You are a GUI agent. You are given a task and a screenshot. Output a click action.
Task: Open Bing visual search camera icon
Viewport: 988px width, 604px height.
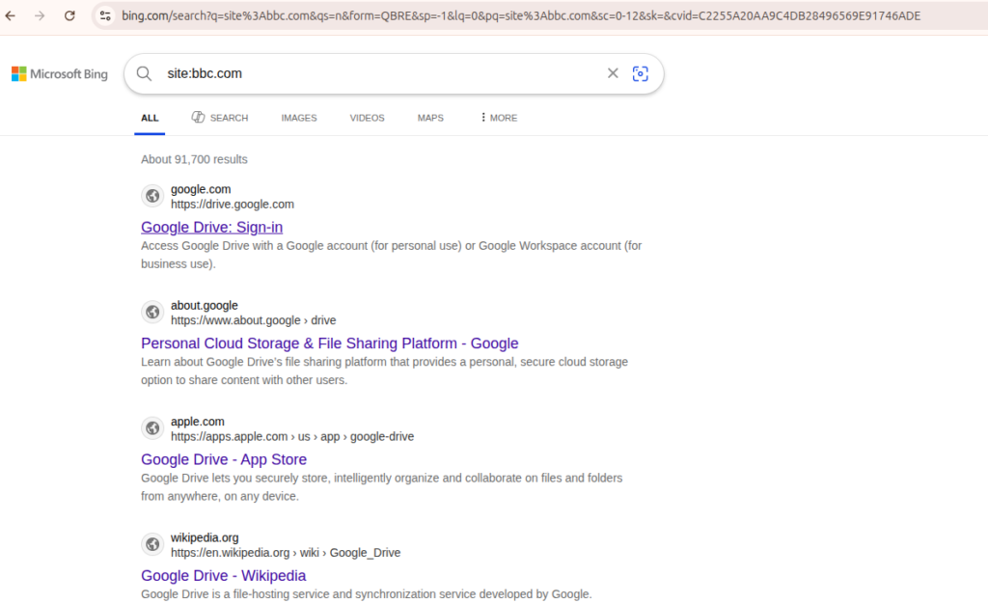(x=640, y=73)
